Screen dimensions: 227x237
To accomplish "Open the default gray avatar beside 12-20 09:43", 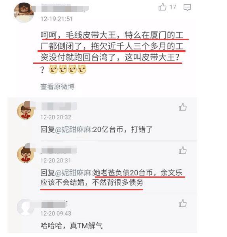I will 25,207.
